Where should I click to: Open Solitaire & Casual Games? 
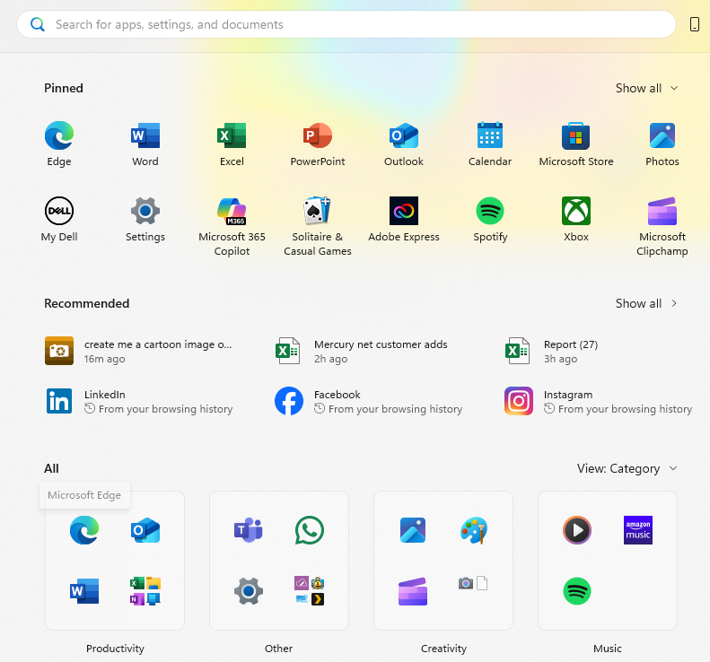tap(318, 226)
